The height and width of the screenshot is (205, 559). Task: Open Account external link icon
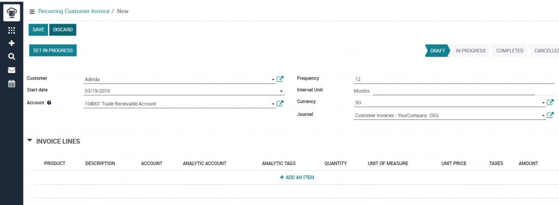click(x=280, y=103)
